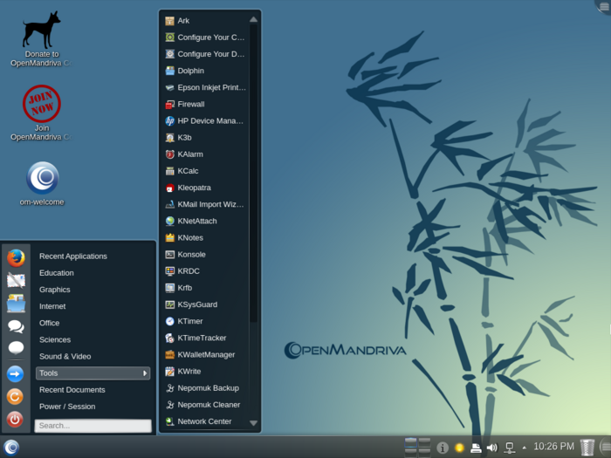This screenshot has height=458, width=611.
Task: Select Konsole from the Tools list
Action: [x=191, y=255]
